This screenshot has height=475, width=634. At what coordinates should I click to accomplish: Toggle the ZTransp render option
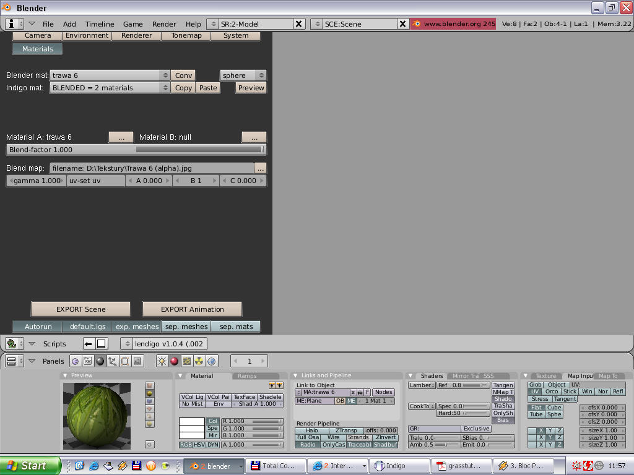(x=345, y=430)
